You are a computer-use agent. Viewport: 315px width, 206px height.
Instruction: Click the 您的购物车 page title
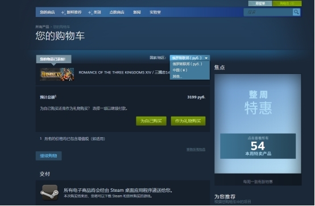[60, 36]
